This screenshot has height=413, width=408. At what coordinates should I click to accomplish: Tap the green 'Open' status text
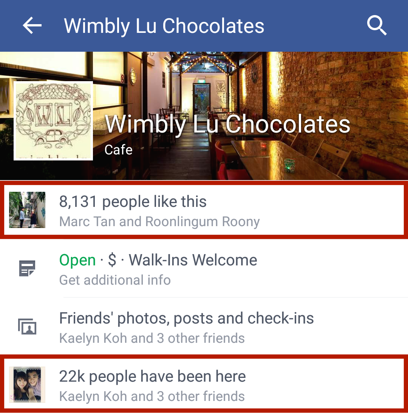tap(77, 260)
